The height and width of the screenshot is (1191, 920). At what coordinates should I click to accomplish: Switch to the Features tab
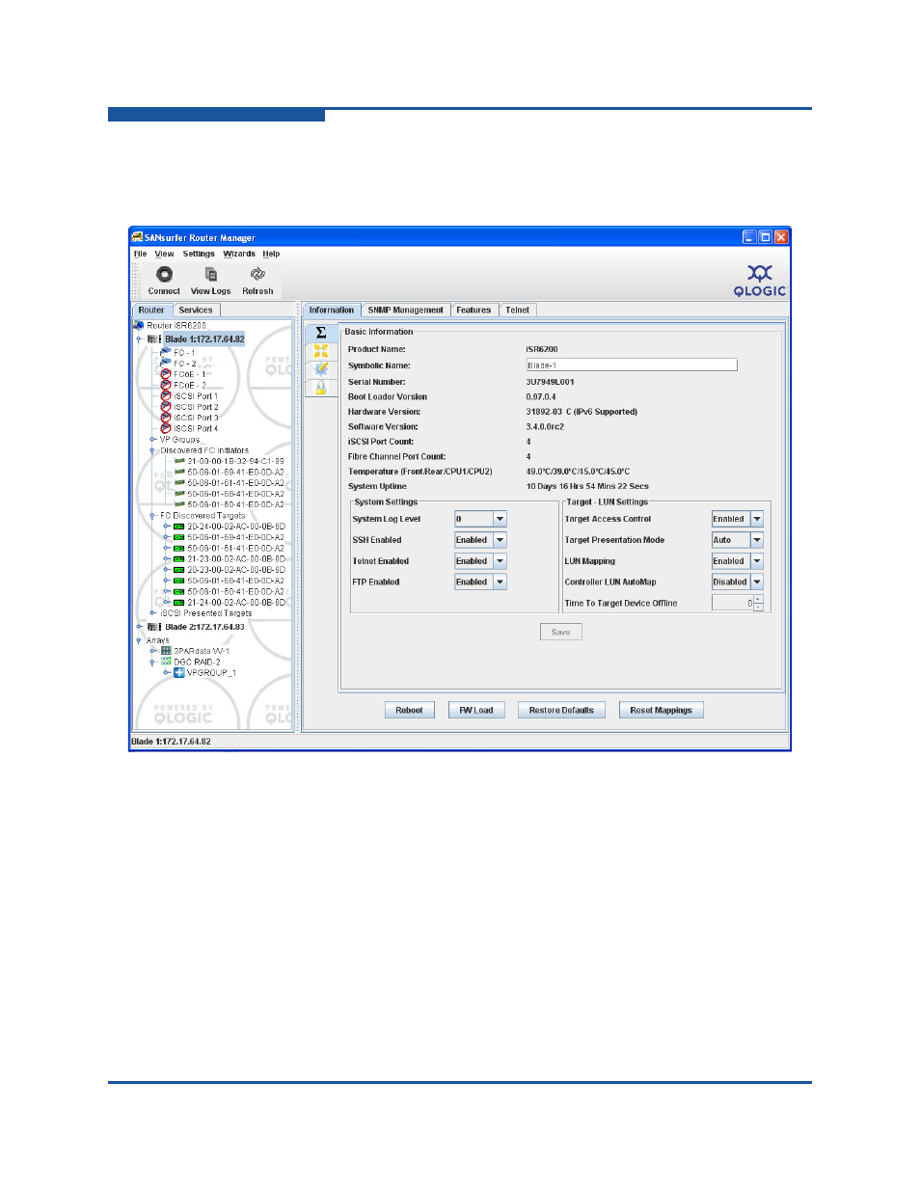point(474,311)
